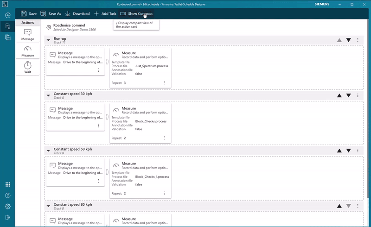Download the schedule

point(77,13)
